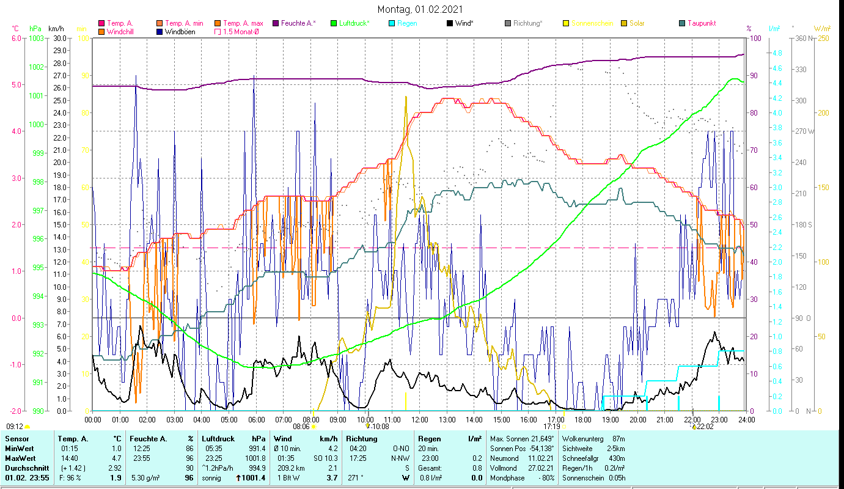Click the 'SO 10.3' max wind value
844x489 pixels.
[x=325, y=458]
